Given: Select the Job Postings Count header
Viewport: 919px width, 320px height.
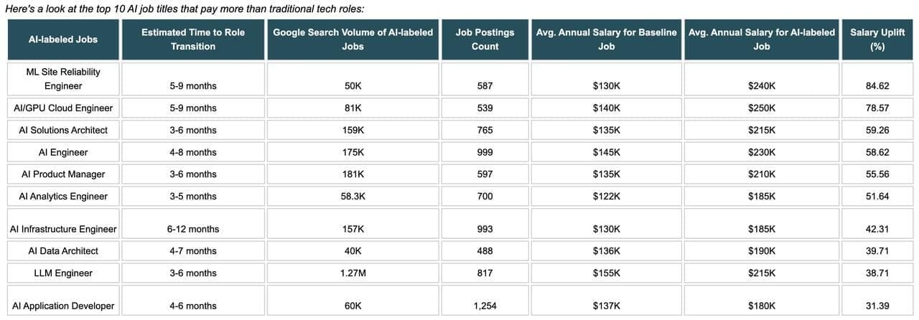Looking at the screenshot, I should (x=485, y=39).
